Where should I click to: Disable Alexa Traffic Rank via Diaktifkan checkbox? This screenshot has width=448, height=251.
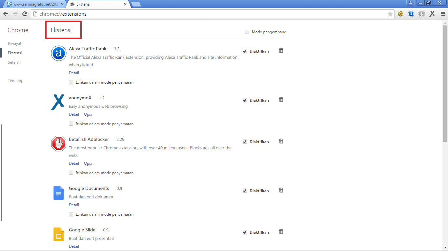click(x=245, y=51)
